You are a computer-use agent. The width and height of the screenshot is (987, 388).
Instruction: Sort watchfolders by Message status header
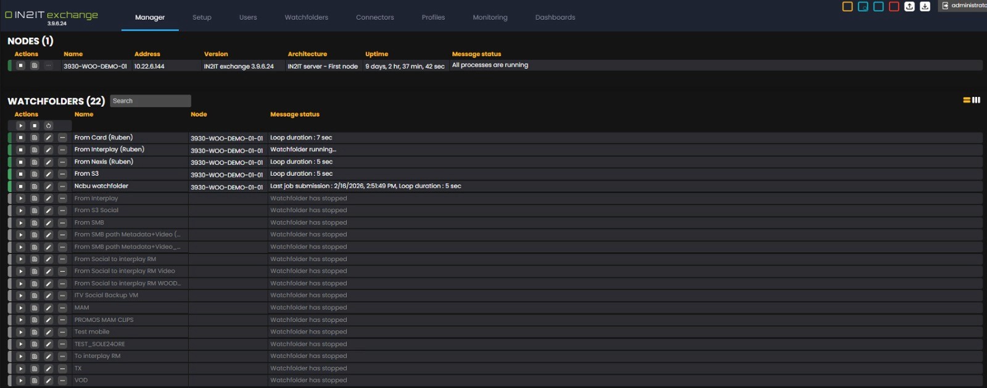[x=295, y=114]
